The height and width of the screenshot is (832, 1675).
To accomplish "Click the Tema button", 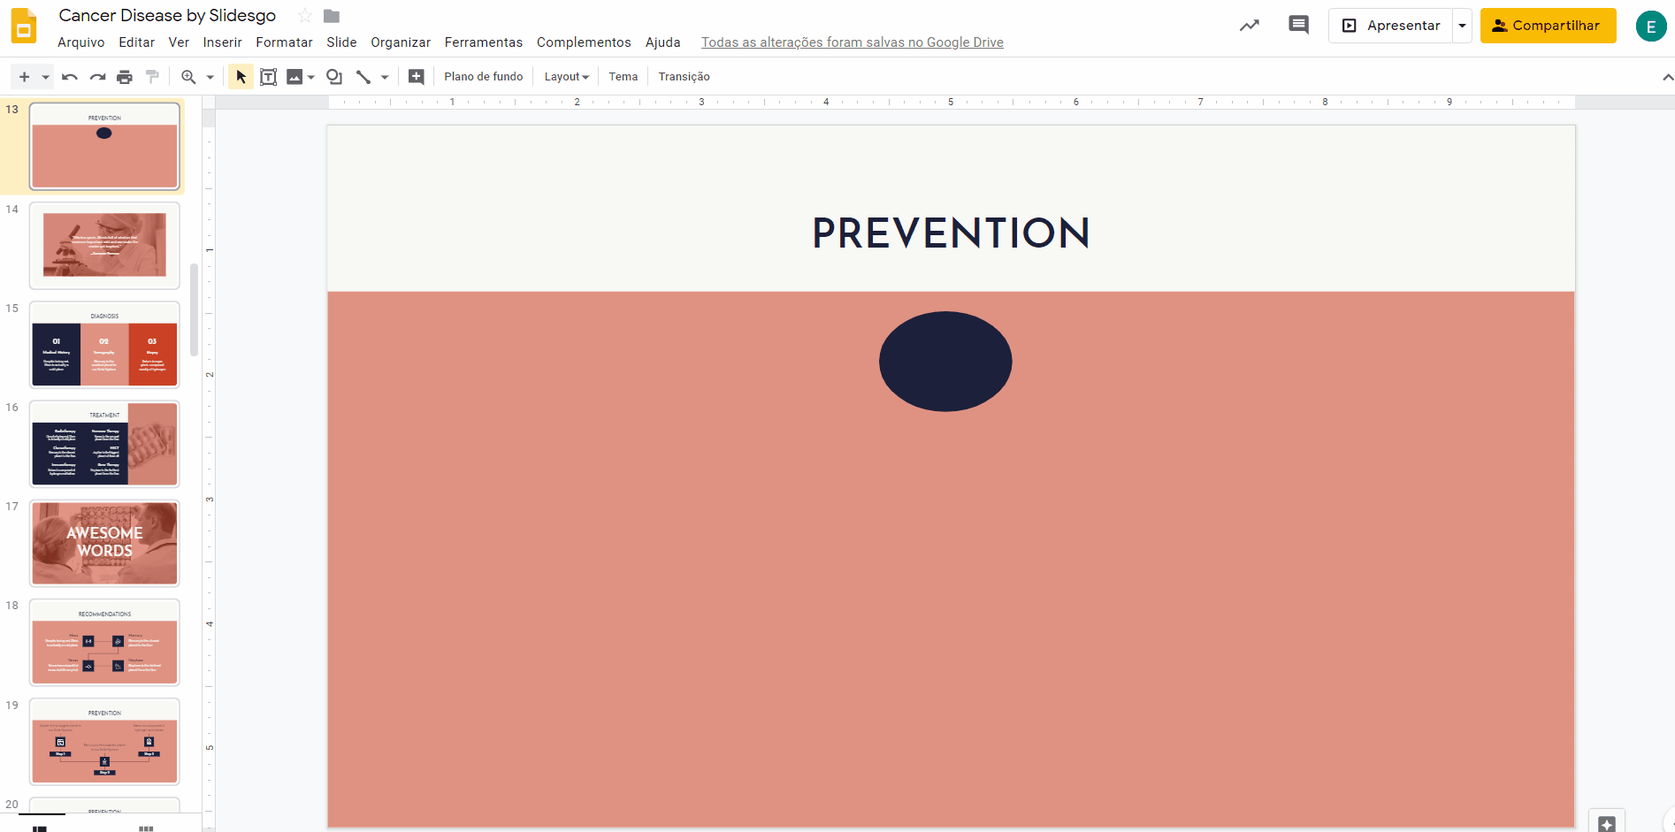I will point(623,77).
